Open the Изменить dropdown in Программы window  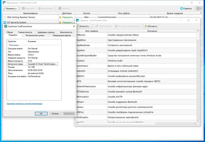pyautogui.click(x=11, y=8)
